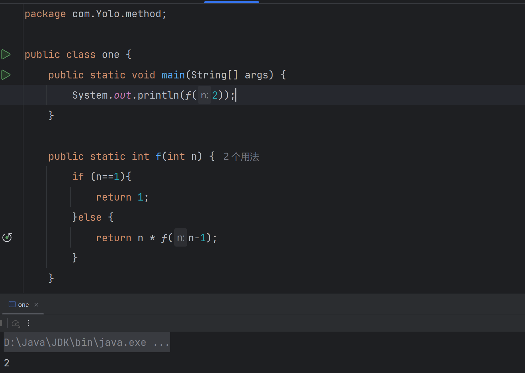This screenshot has height=373, width=525.
Task: Click the '2个用法' usages hint
Action: tap(241, 157)
